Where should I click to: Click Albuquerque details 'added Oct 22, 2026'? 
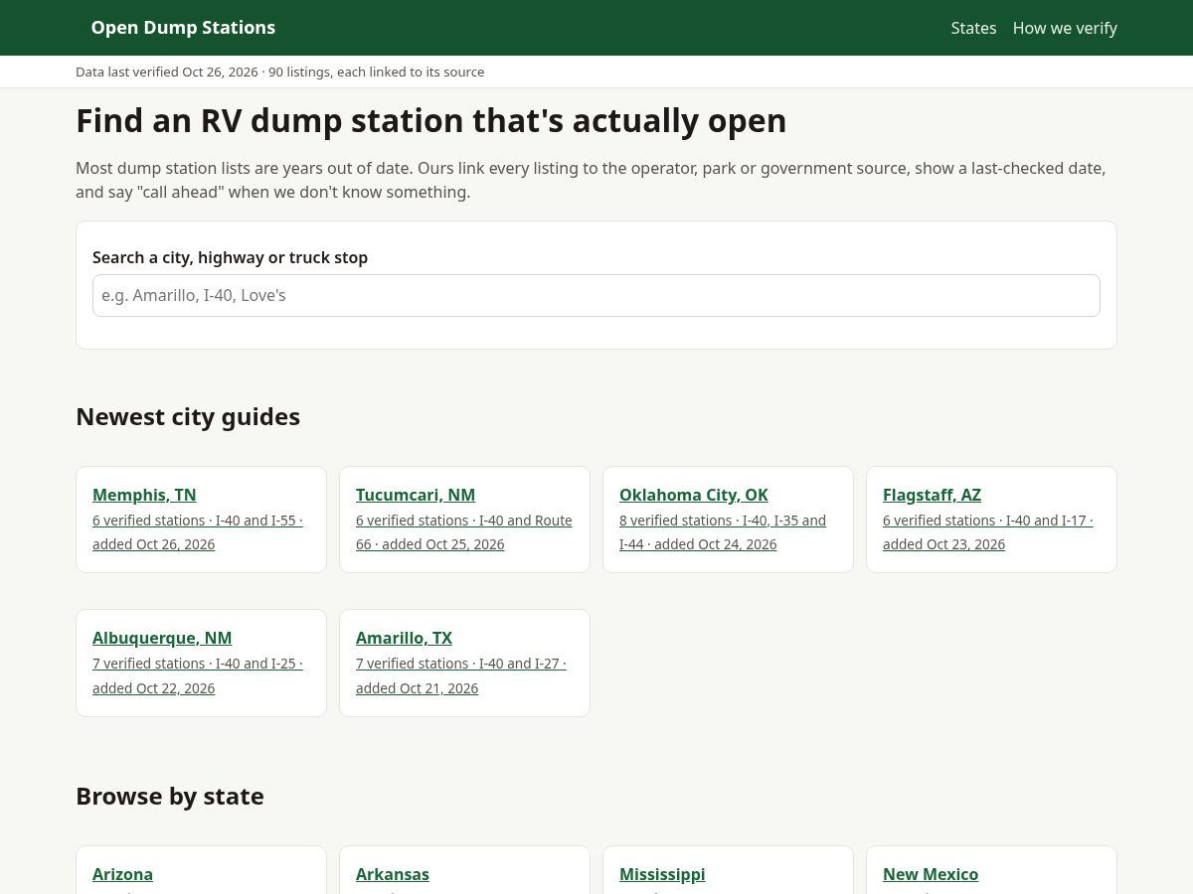tap(153, 688)
